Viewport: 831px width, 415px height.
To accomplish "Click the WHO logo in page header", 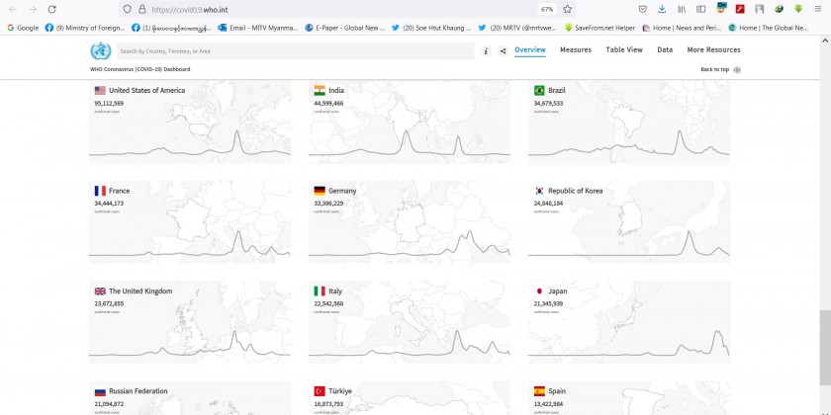I will click(x=100, y=51).
